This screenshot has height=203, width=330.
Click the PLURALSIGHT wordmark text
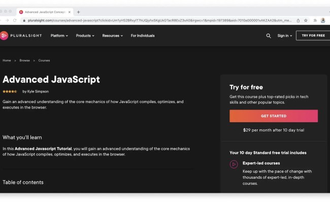pyautogui.click(x=26, y=36)
